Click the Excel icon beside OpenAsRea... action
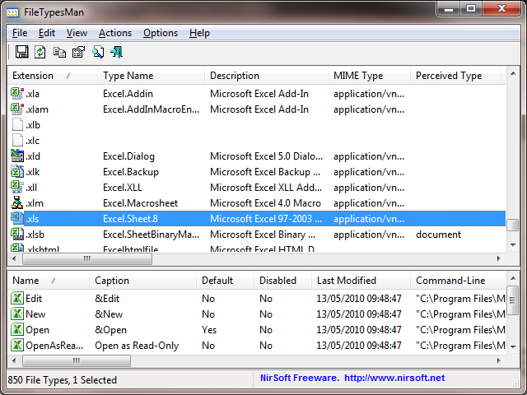 (17, 346)
